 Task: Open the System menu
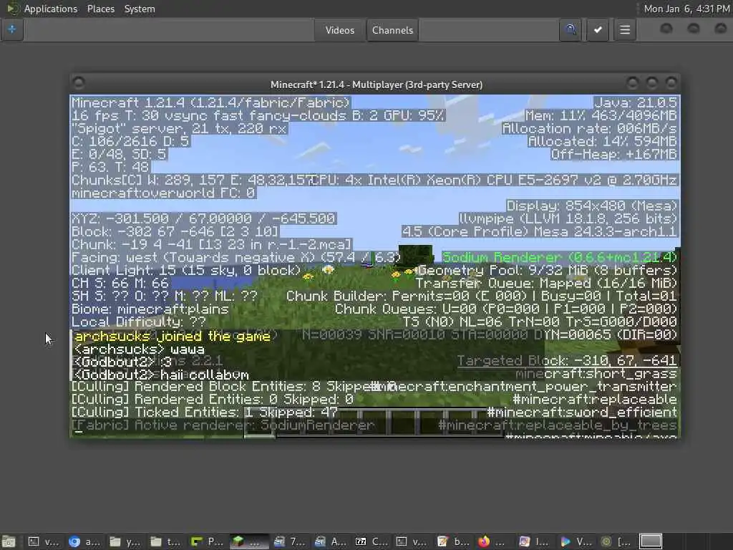click(140, 9)
